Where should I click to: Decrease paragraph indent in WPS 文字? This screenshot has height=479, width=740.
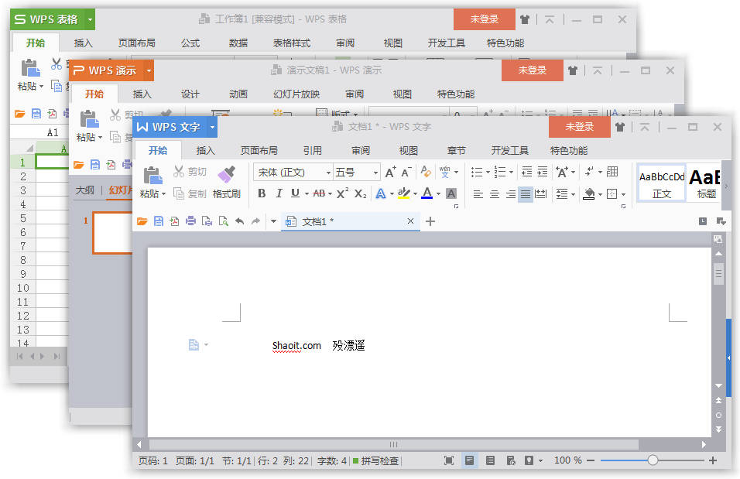tap(526, 172)
